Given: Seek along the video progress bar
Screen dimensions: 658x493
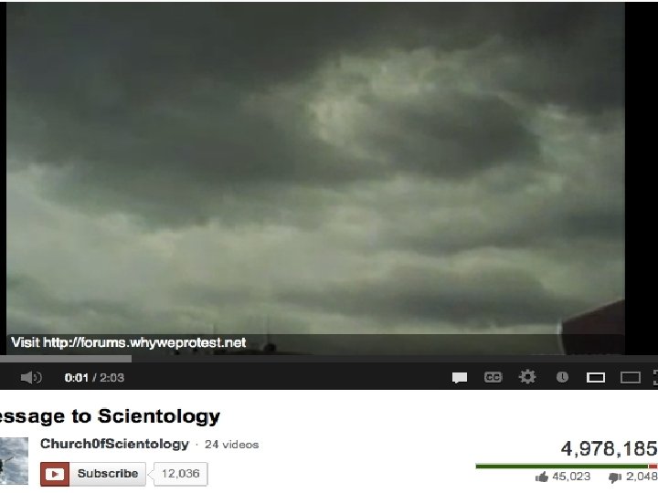Looking at the screenshot, I should pos(329,359).
